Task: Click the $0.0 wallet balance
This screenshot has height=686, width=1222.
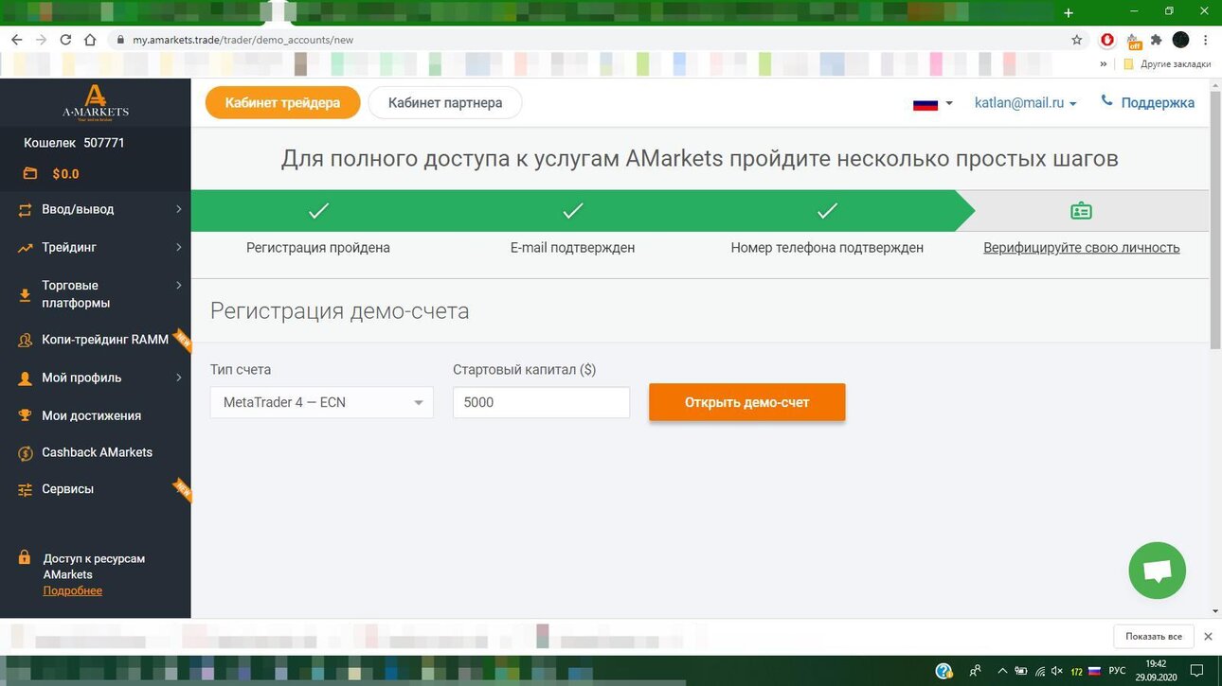Action: (65, 174)
